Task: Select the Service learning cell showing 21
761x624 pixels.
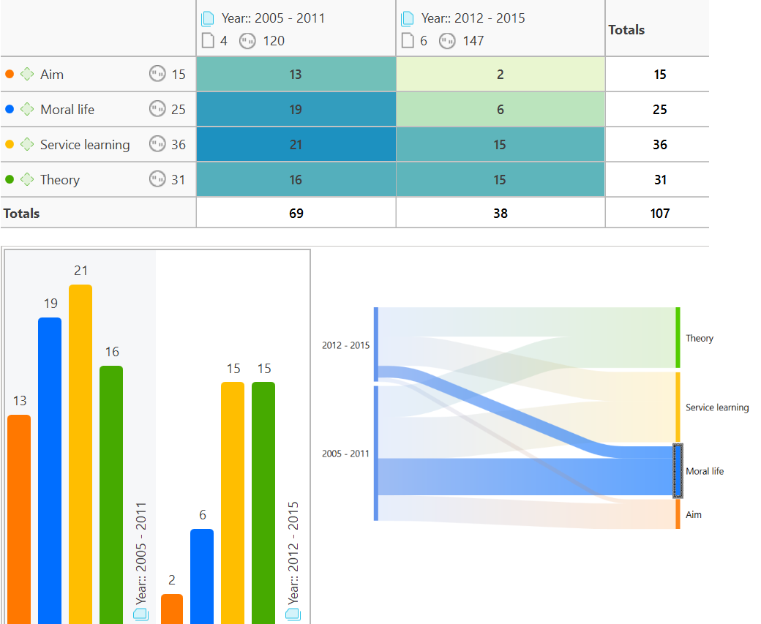Action: point(296,144)
